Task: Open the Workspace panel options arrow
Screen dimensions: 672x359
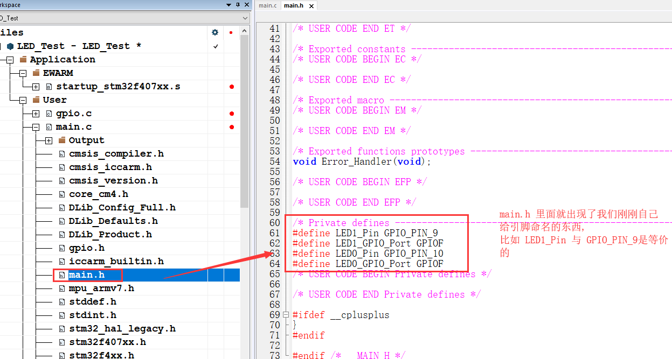Action: click(x=229, y=5)
